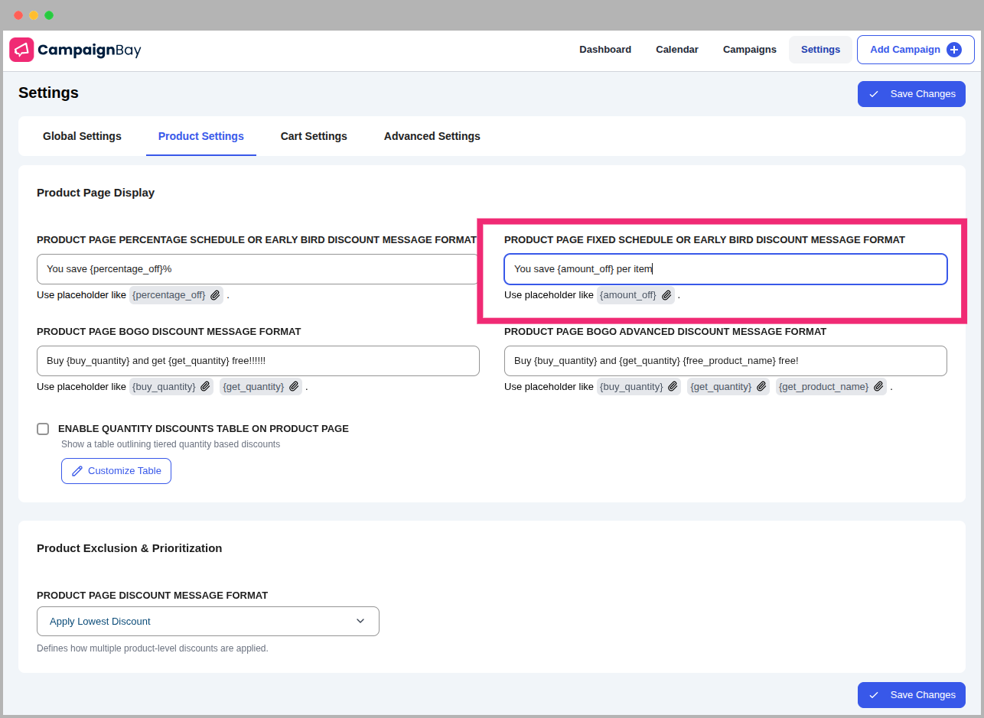Focus the percentage discount message input field
The height and width of the screenshot is (718, 984).
coord(257,269)
